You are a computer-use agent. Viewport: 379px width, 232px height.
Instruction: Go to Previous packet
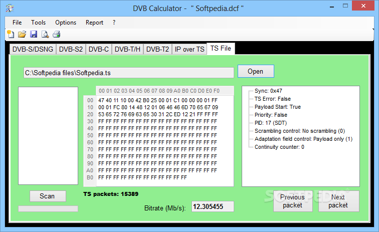pos(293,201)
